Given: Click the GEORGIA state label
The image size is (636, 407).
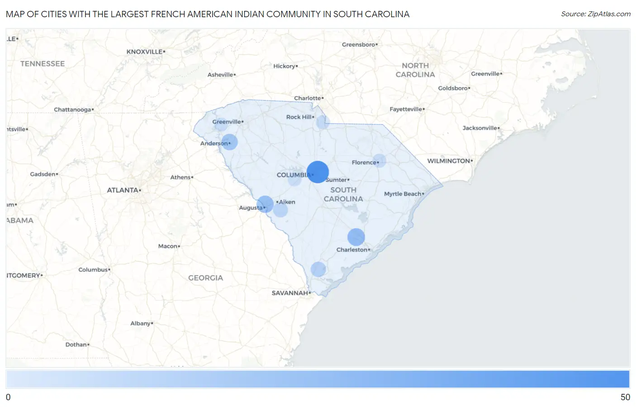Looking at the screenshot, I should (x=206, y=278).
